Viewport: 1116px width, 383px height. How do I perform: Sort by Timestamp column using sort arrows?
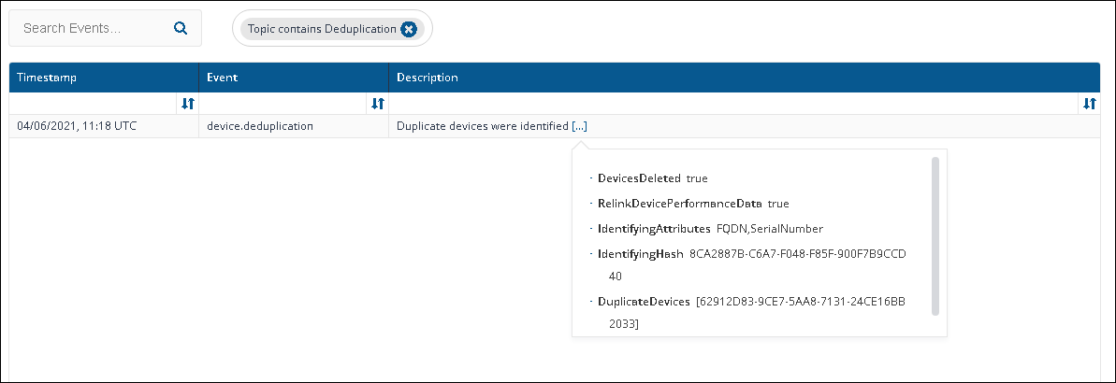click(187, 104)
